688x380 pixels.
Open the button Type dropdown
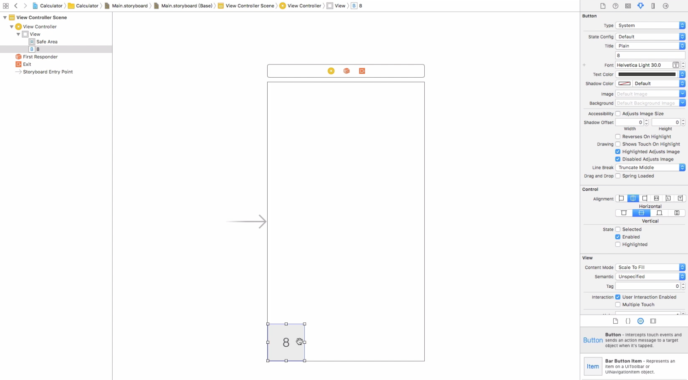pyautogui.click(x=650, y=26)
